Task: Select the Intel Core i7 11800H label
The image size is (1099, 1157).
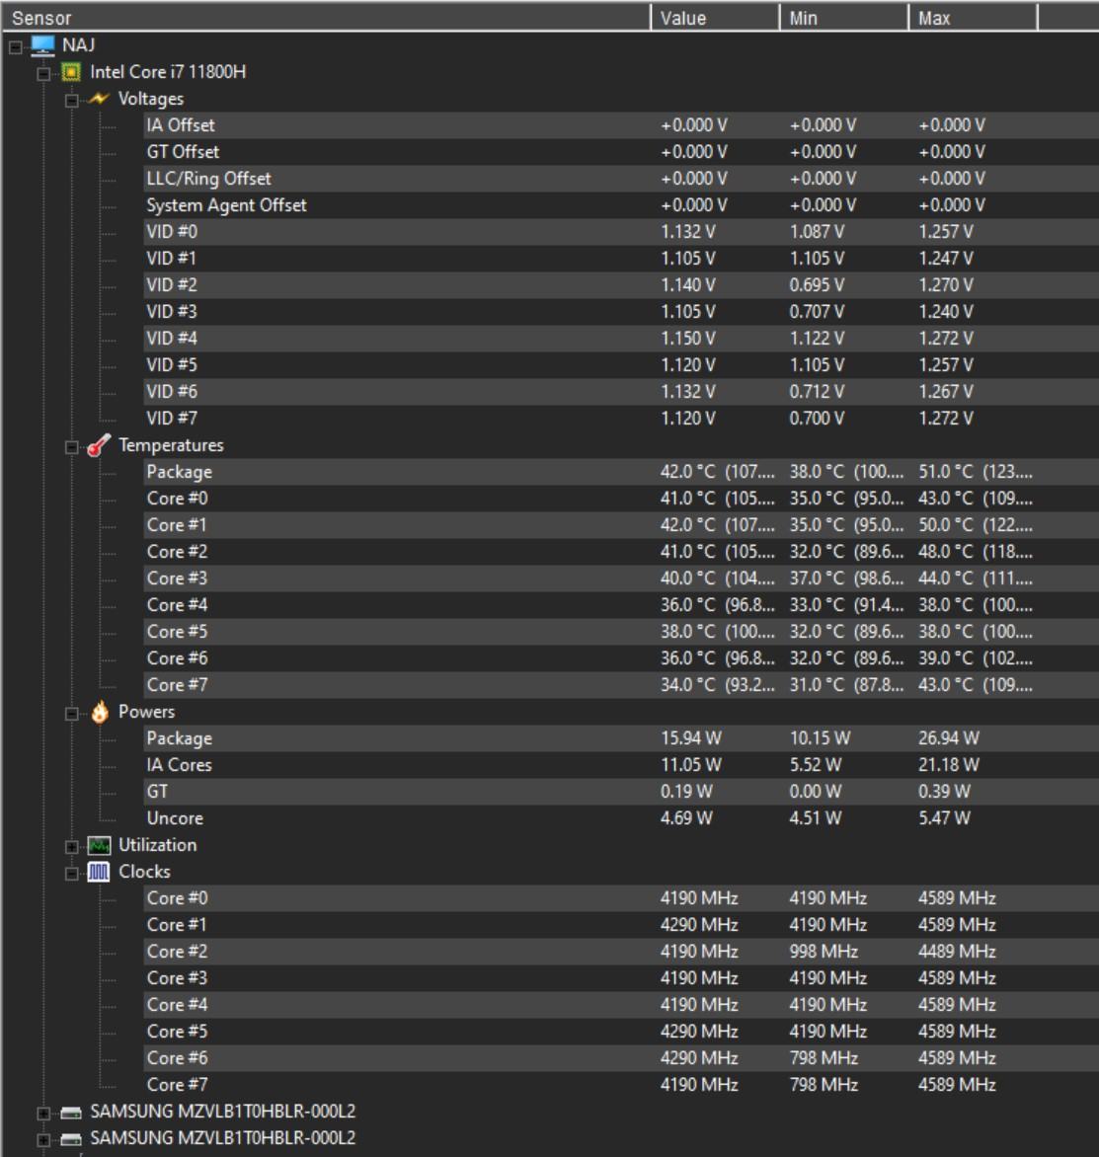Action: pyautogui.click(x=168, y=72)
